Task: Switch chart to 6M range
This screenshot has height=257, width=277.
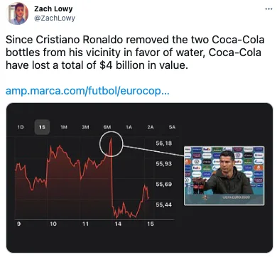Action: pyautogui.click(x=107, y=127)
